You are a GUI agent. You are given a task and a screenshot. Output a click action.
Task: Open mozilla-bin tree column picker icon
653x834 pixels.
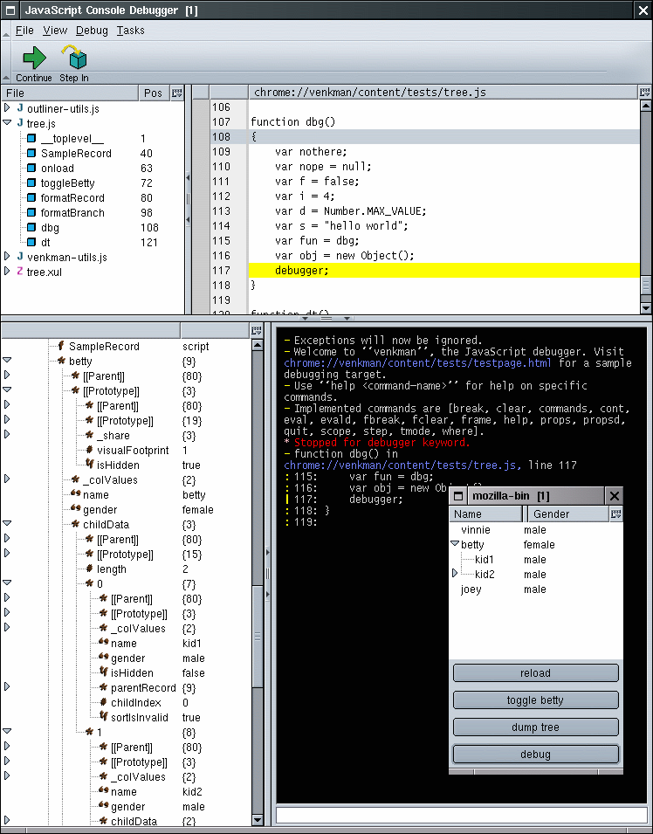615,513
